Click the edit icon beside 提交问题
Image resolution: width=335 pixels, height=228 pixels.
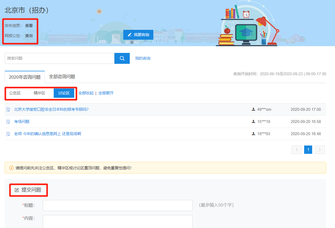click(17, 190)
